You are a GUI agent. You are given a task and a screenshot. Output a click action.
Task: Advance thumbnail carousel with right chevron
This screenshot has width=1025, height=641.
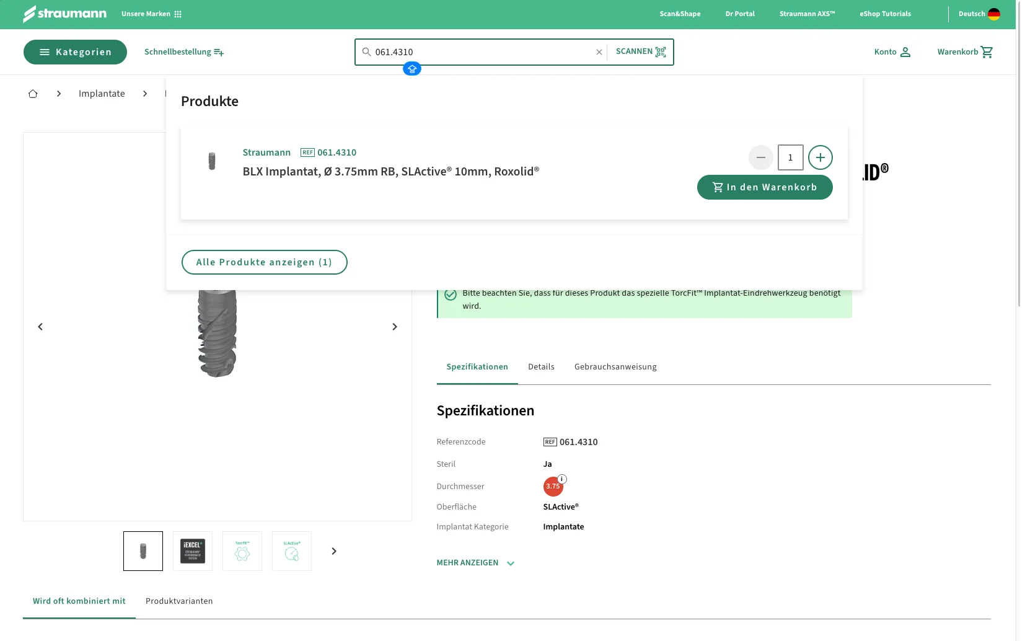pos(334,551)
